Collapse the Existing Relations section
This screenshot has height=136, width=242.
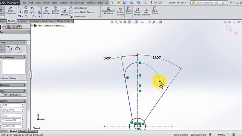point(24,57)
